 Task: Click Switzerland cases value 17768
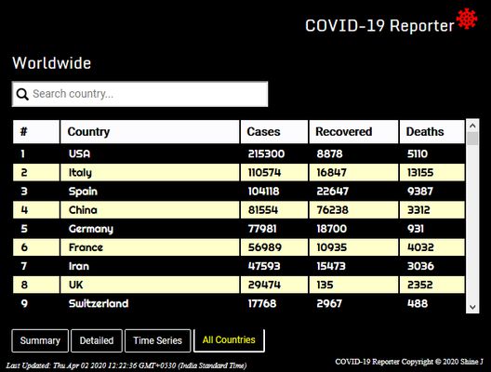[262, 303]
